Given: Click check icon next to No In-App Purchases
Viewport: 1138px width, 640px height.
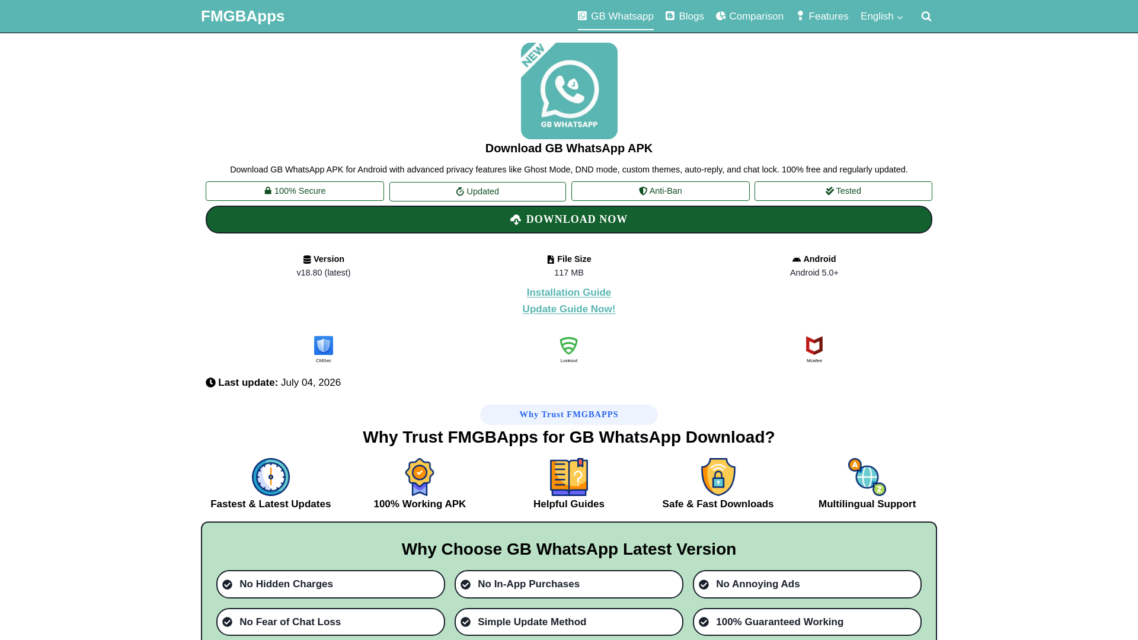Looking at the screenshot, I should click(x=466, y=584).
